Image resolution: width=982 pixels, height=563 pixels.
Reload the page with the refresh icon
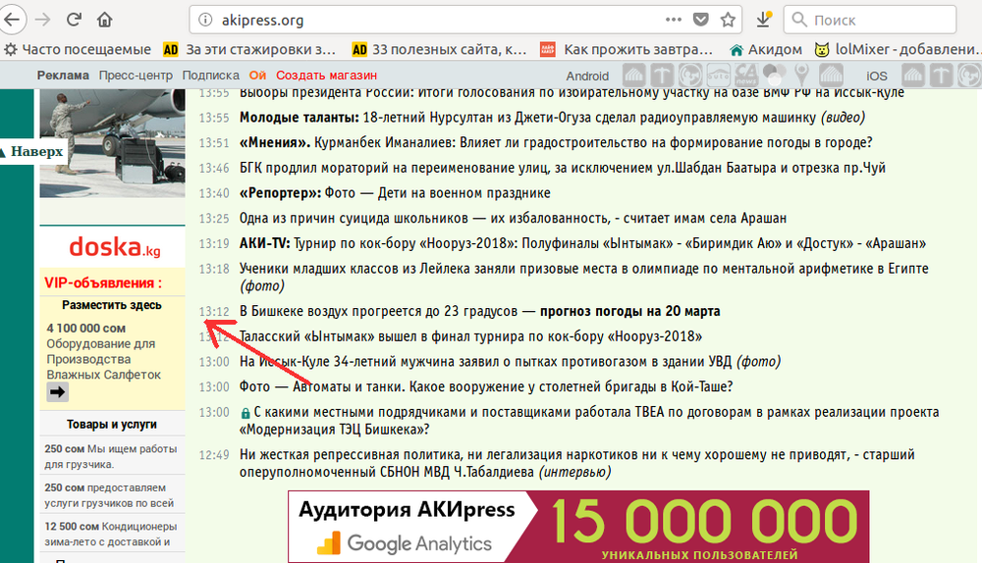[74, 20]
